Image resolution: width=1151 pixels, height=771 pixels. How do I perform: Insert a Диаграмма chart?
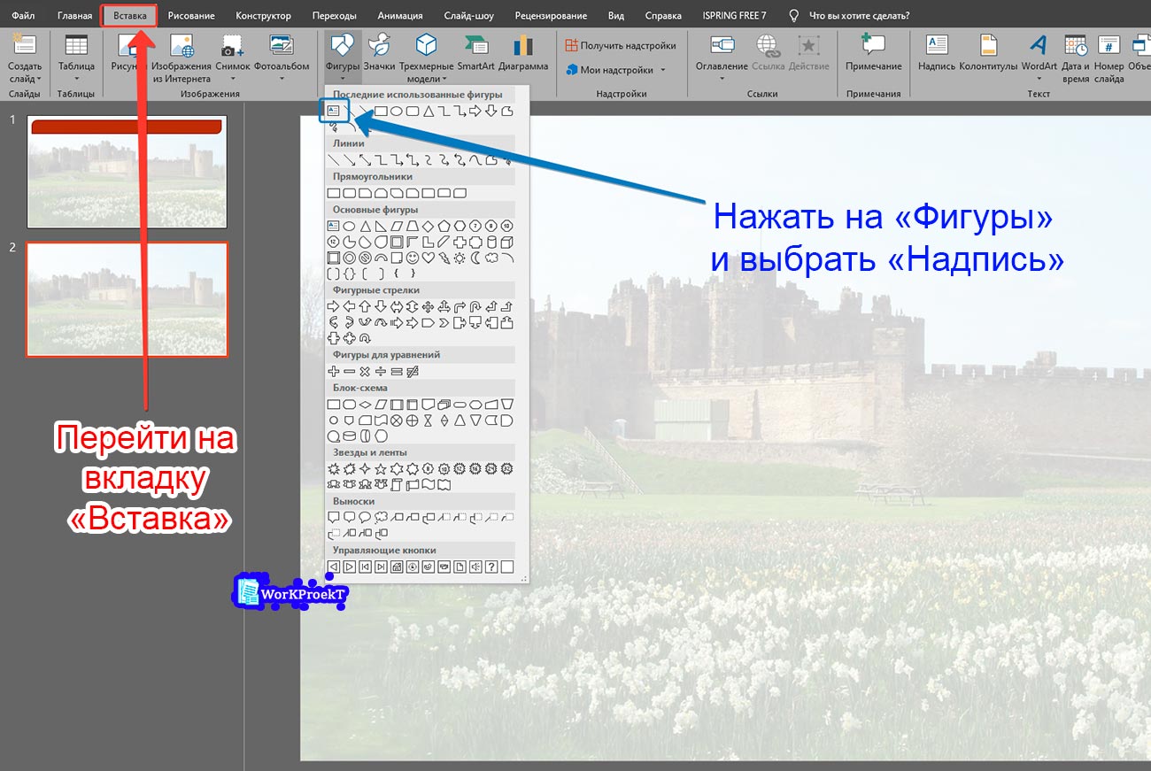(523, 53)
